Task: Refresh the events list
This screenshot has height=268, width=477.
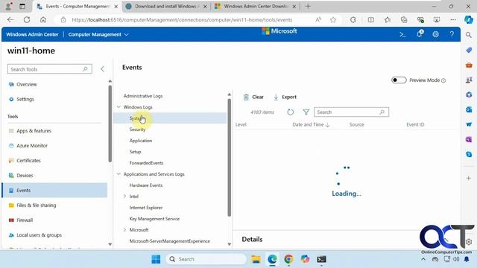Action: click(x=291, y=112)
